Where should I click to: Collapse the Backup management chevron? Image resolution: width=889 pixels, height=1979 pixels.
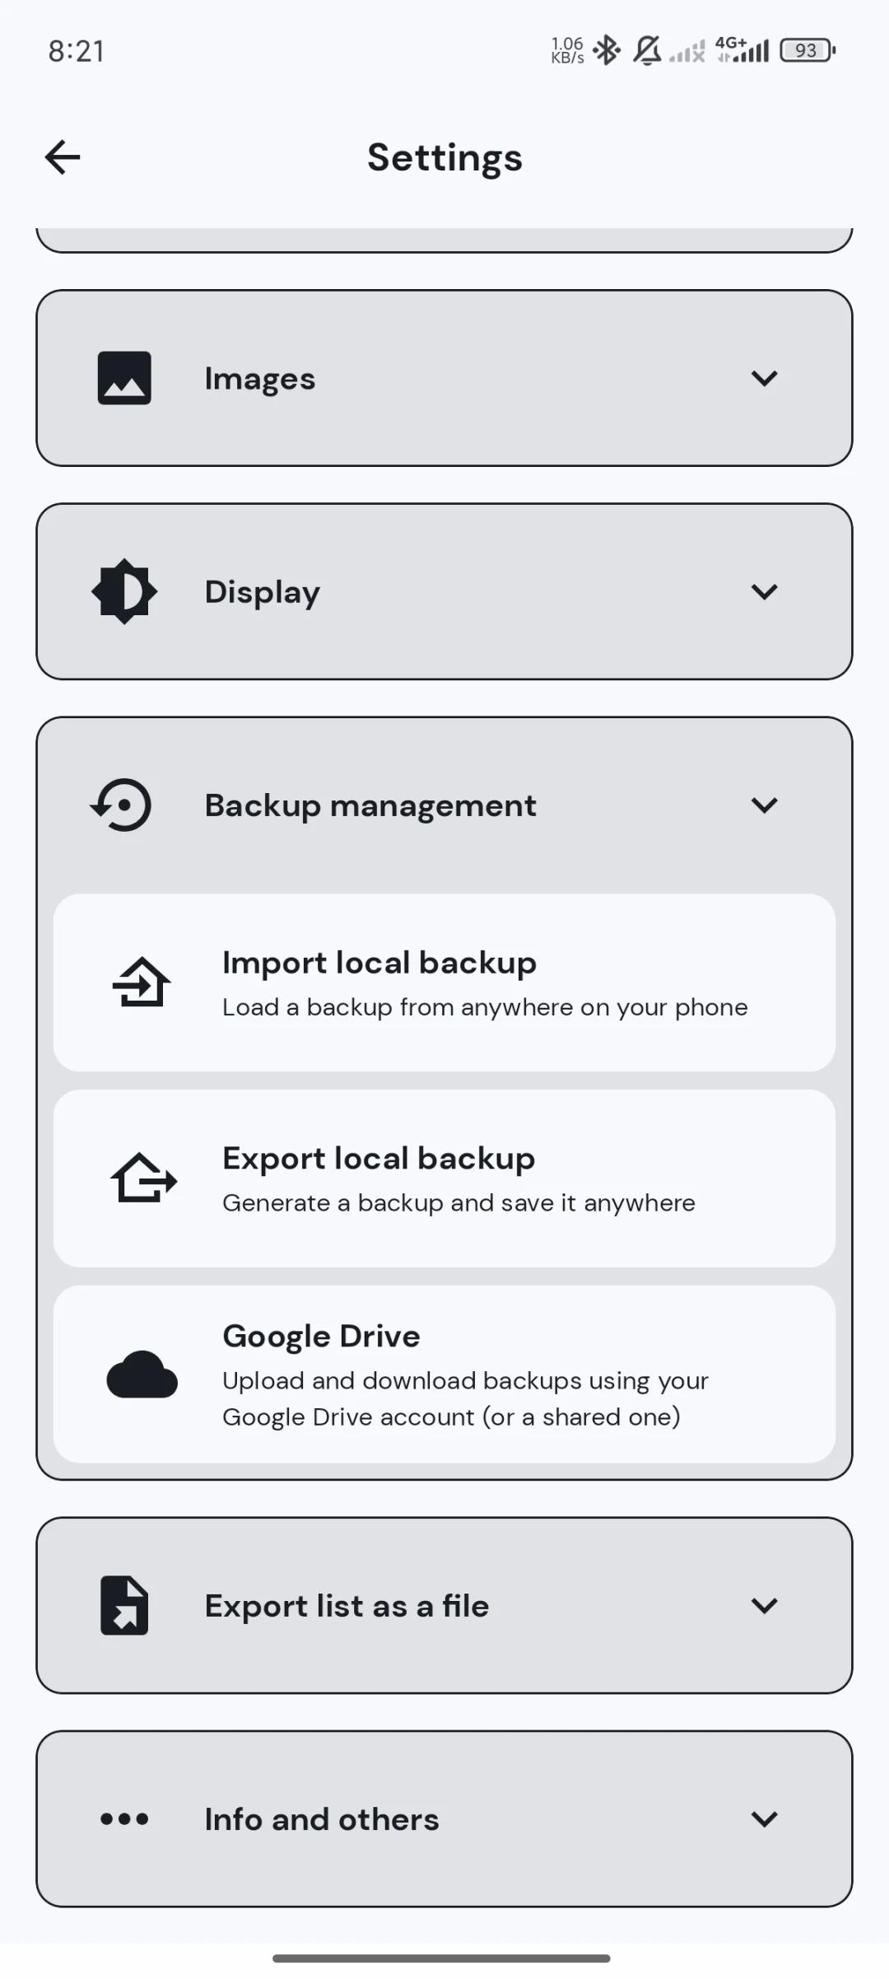765,805
